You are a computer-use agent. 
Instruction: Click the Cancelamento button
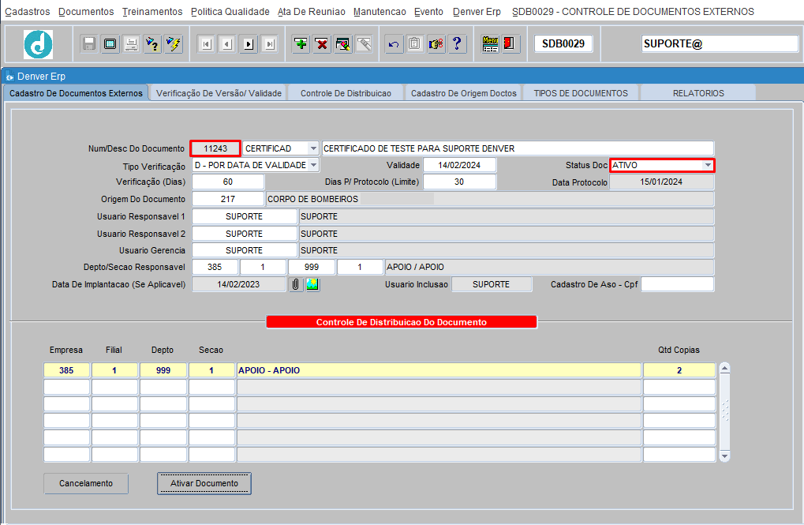[x=86, y=483]
